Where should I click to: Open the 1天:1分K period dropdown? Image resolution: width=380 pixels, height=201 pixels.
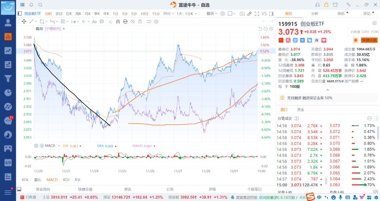[x=186, y=14]
